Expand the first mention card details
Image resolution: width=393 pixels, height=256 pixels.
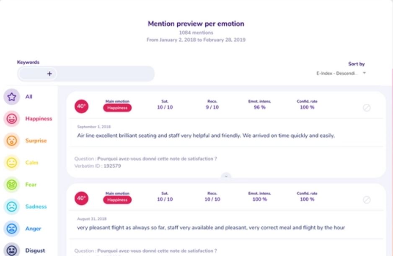[226, 177]
